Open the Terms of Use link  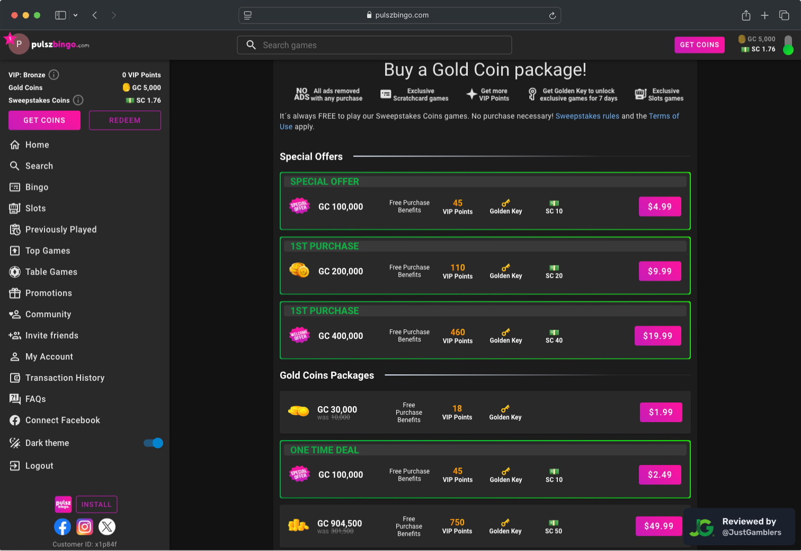pyautogui.click(x=664, y=116)
